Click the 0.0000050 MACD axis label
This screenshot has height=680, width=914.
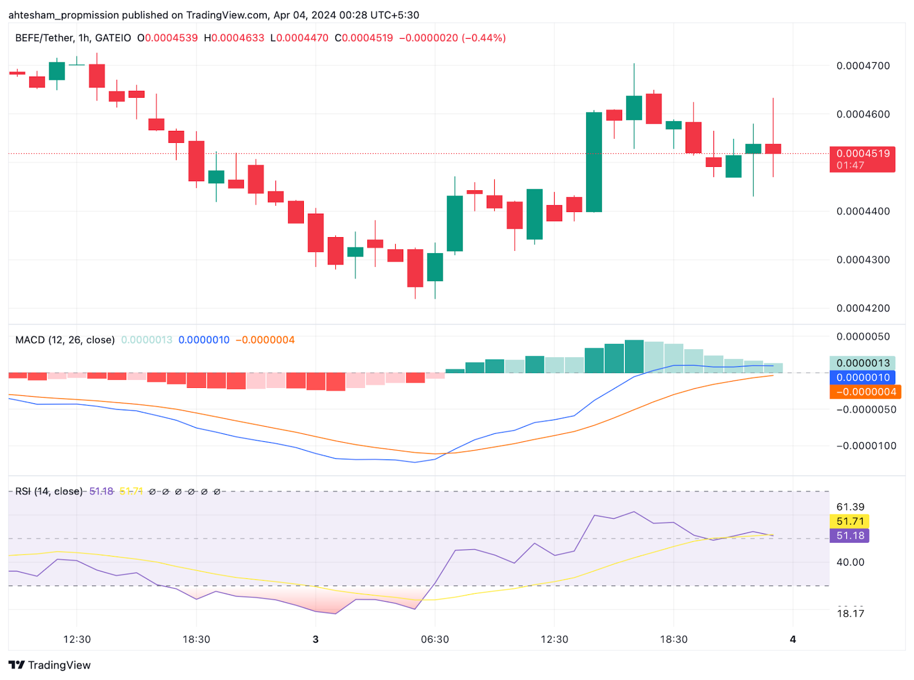[x=863, y=337]
